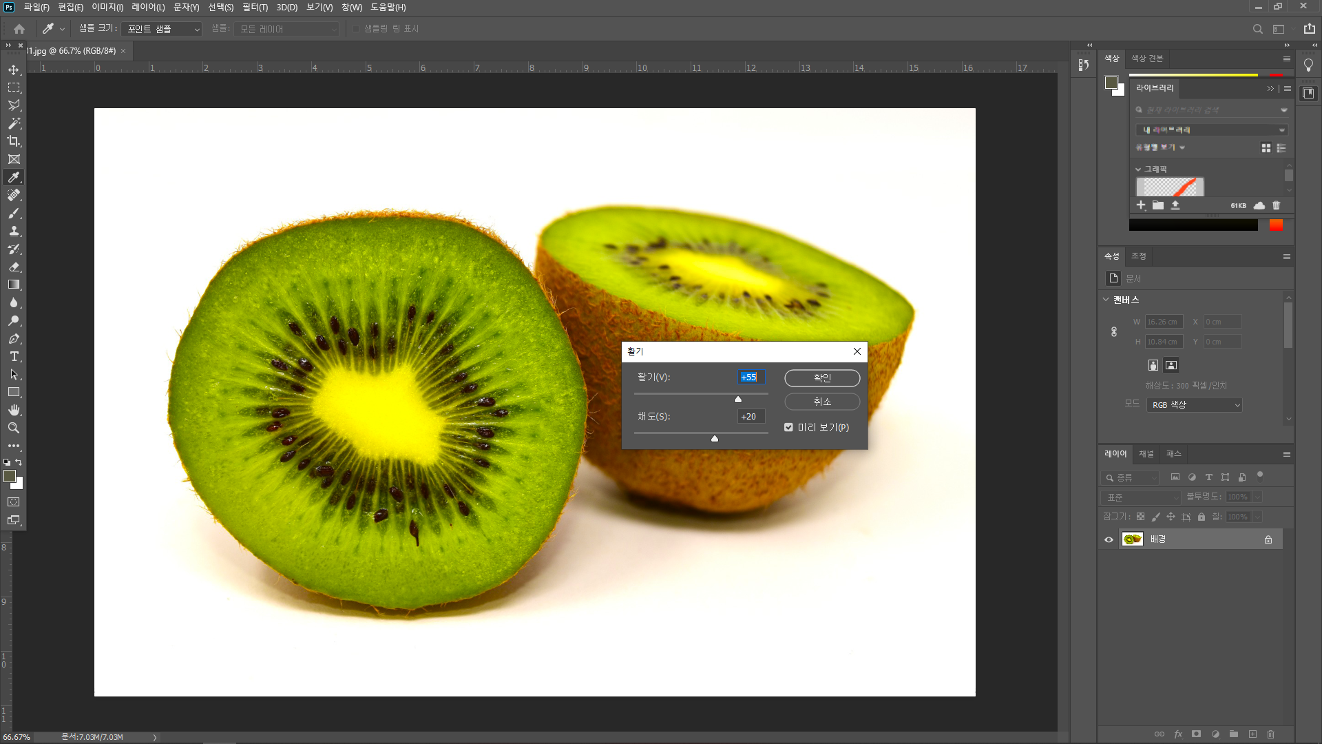Image resolution: width=1322 pixels, height=744 pixels.
Task: Open the RGB 색상 mode dropdown
Action: (1194, 405)
